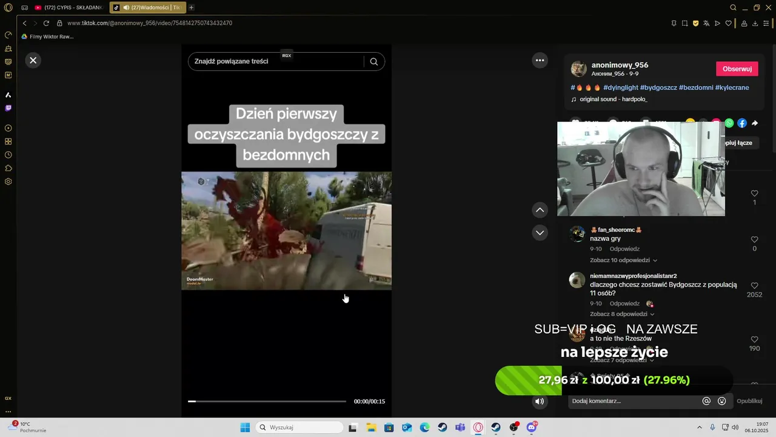Reply to the Bydgoszcz population comment
This screenshot has height=437, width=776.
(x=624, y=303)
